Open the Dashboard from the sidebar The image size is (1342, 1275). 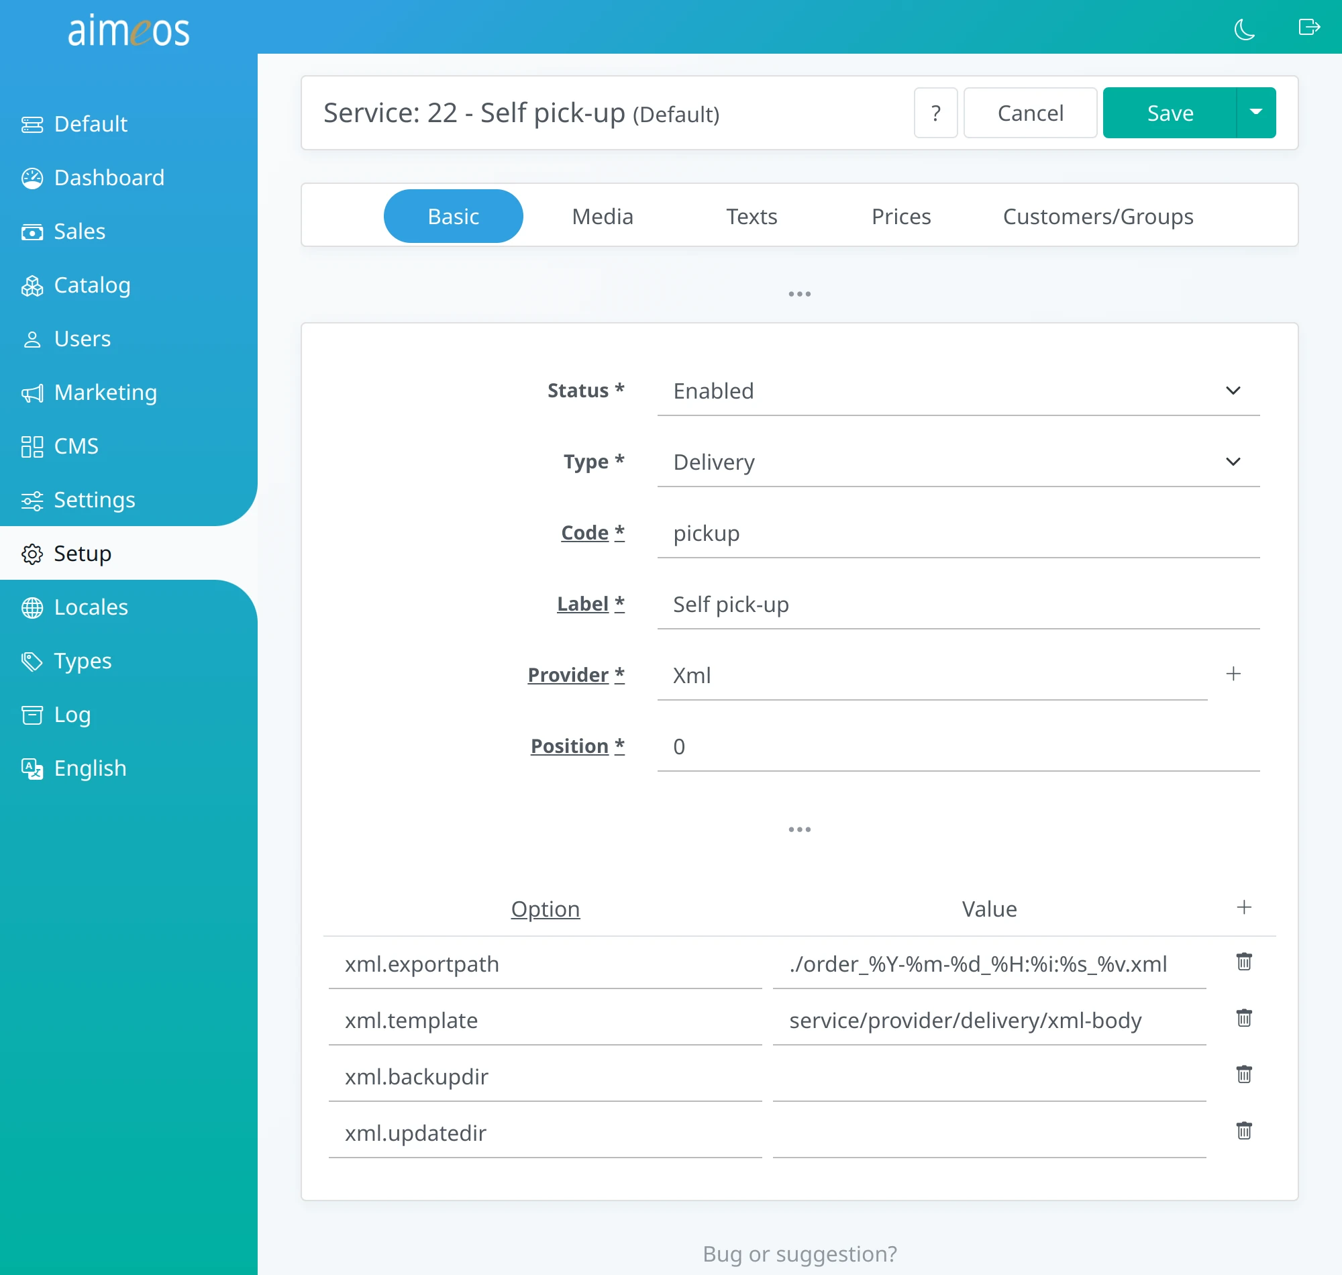point(109,177)
